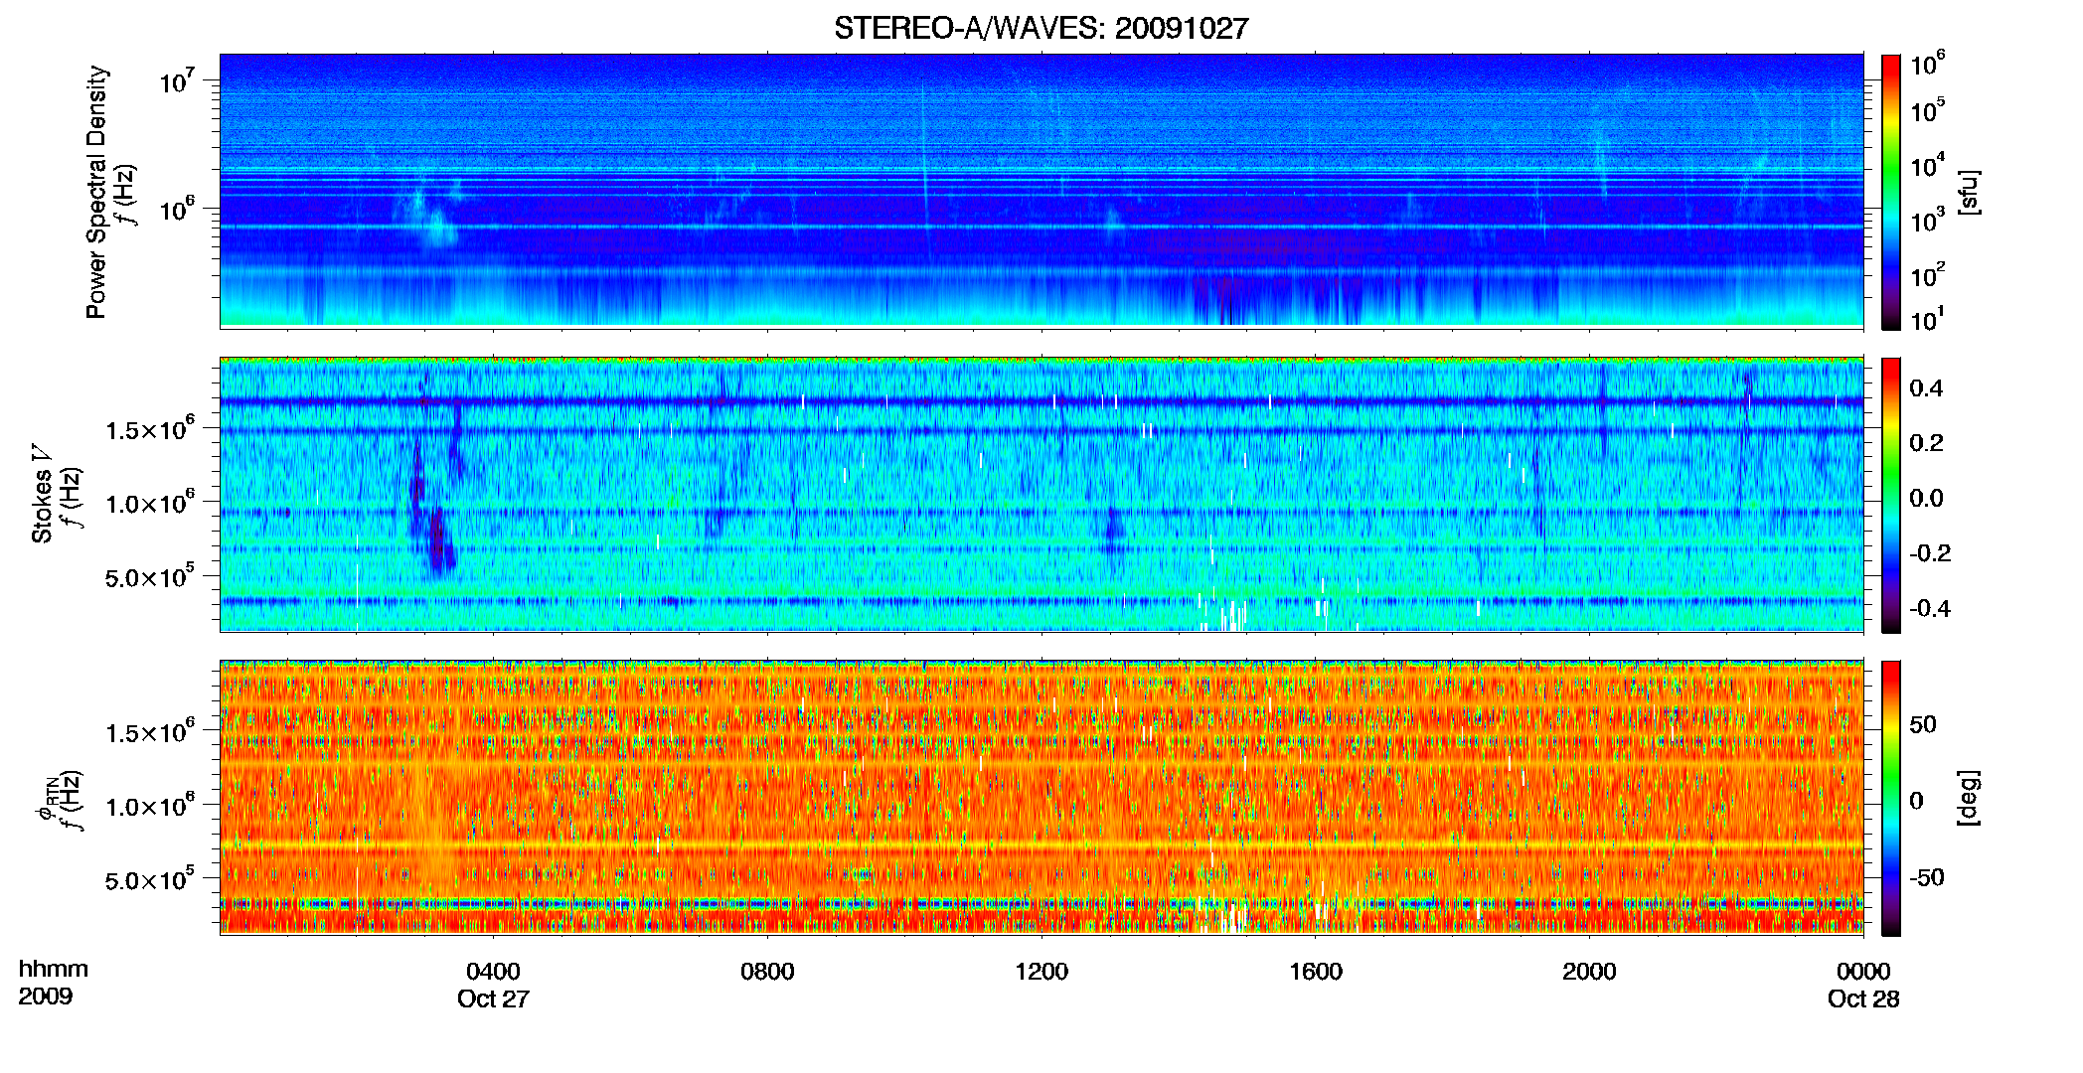This screenshot has width=2083, height=1073.
Task: Select the Oct 27 date label
Action: click(x=493, y=998)
